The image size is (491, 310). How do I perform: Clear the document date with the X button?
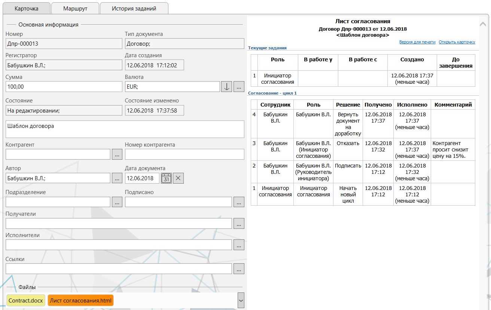[178, 178]
